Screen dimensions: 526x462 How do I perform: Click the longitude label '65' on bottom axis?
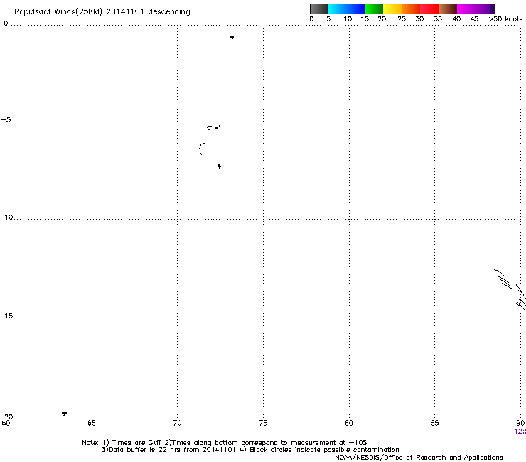pos(92,423)
